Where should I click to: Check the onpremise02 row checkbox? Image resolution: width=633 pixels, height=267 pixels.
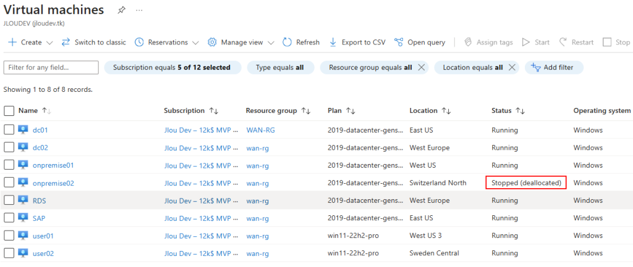pos(9,183)
